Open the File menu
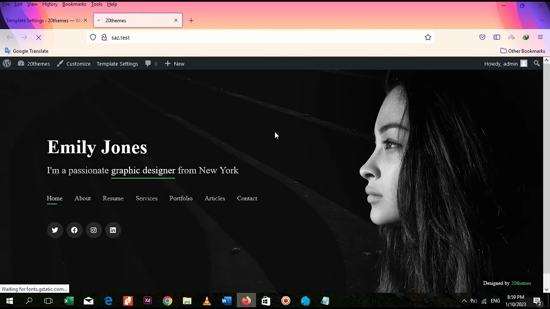This screenshot has width=550, height=309. [x=6, y=4]
